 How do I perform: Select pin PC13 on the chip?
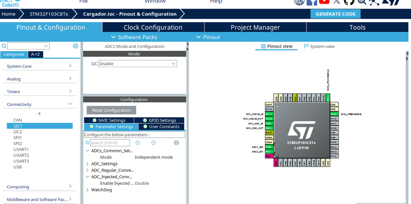pos(269,109)
